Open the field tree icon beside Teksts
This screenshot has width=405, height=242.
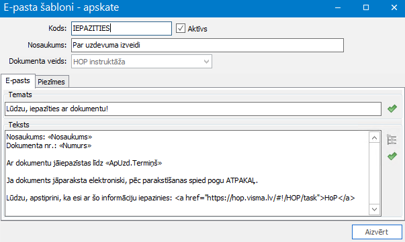(392, 139)
